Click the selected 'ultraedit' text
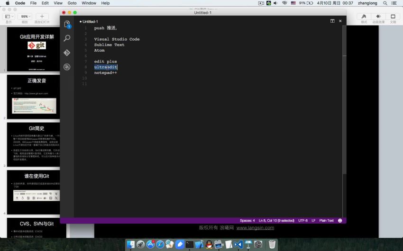 106,67
